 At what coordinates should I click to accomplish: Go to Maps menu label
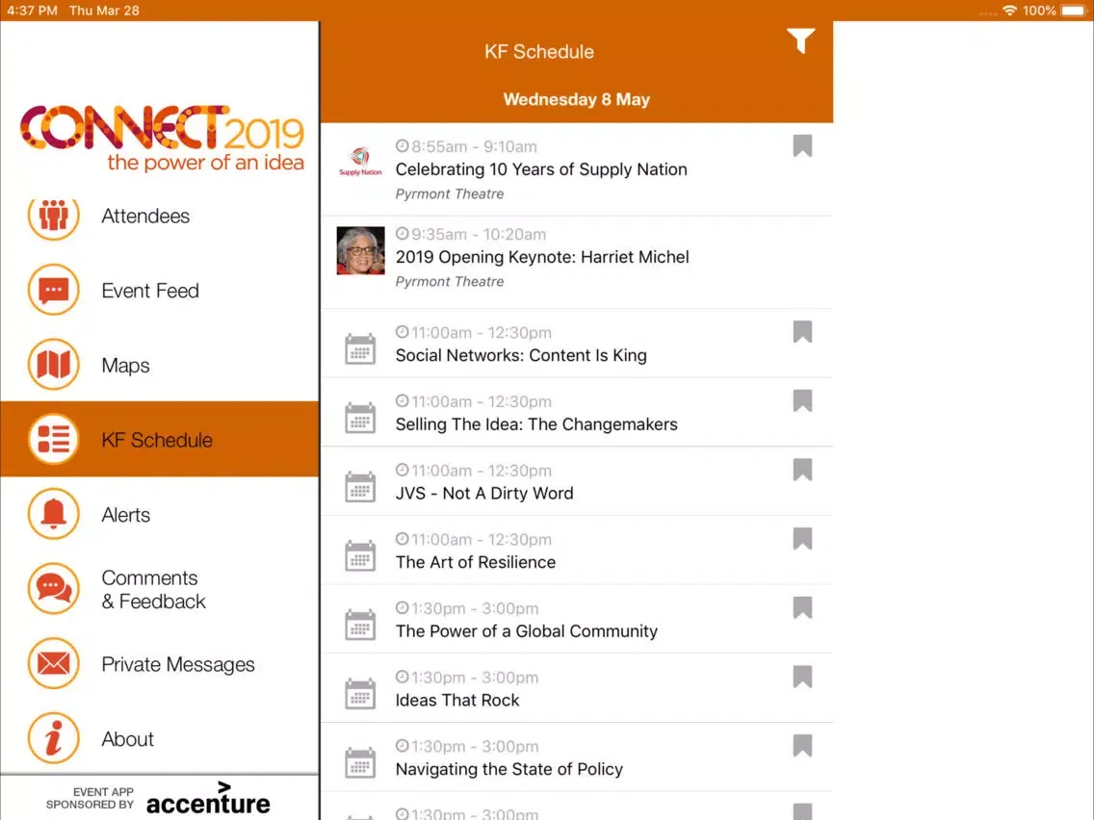[125, 366]
